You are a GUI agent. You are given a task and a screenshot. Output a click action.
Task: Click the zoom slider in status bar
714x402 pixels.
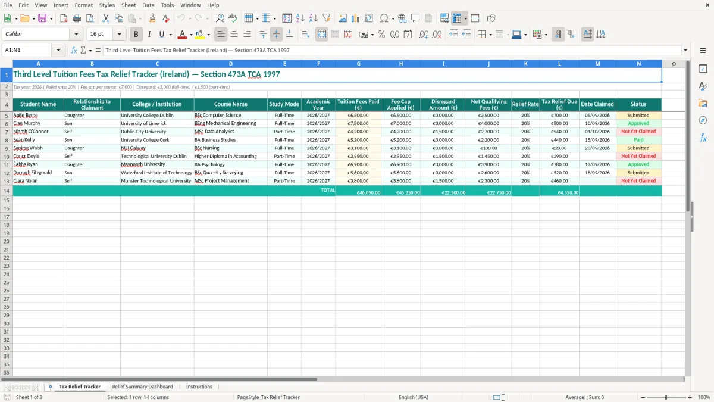click(666, 397)
